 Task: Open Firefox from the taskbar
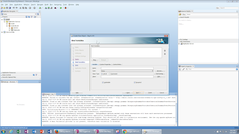pos(64,131)
